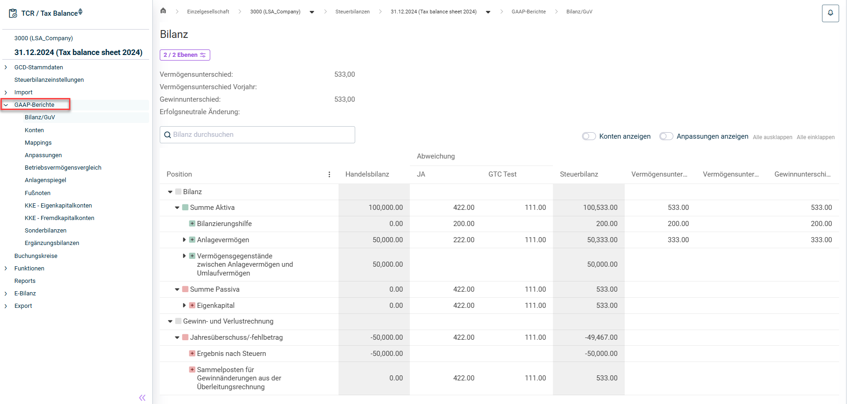Click the red square of Summe Passiva

tap(185, 289)
